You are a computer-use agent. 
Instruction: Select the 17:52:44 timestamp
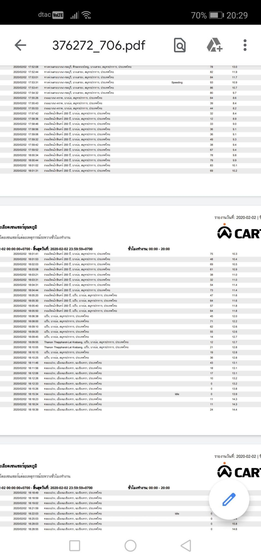[x=33, y=72]
